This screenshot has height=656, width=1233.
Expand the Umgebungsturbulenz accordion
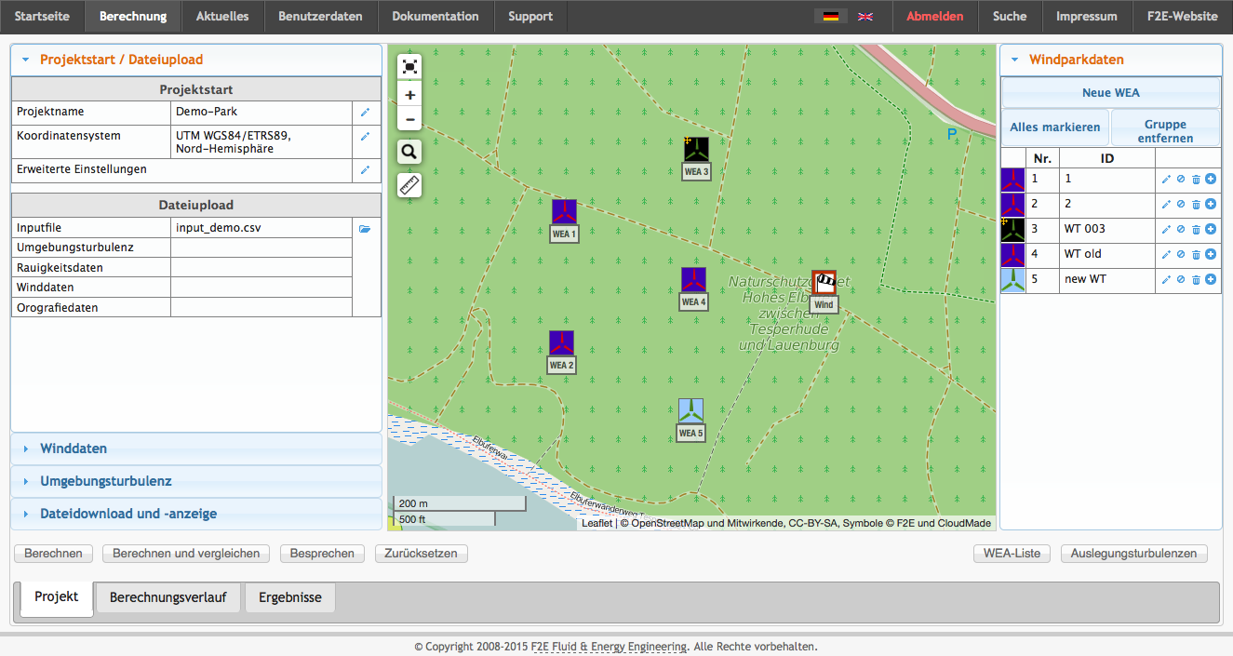pos(105,481)
